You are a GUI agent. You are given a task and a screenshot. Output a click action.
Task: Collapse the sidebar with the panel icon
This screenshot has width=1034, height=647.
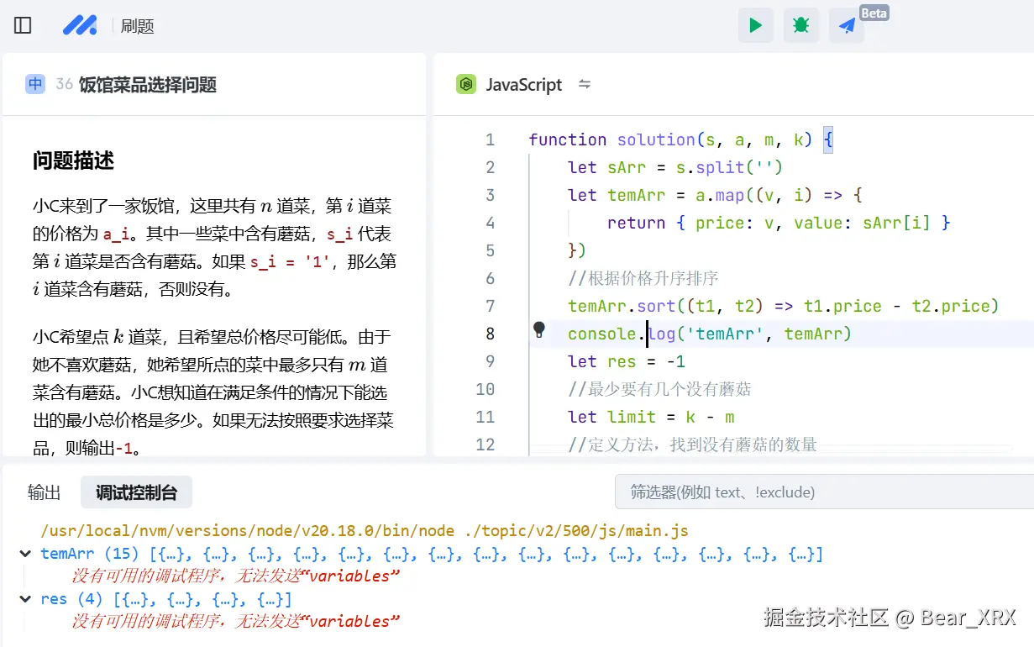[x=23, y=24]
